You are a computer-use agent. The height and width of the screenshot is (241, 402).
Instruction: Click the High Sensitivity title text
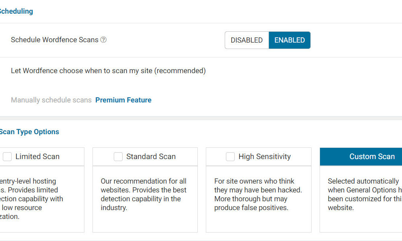(265, 157)
